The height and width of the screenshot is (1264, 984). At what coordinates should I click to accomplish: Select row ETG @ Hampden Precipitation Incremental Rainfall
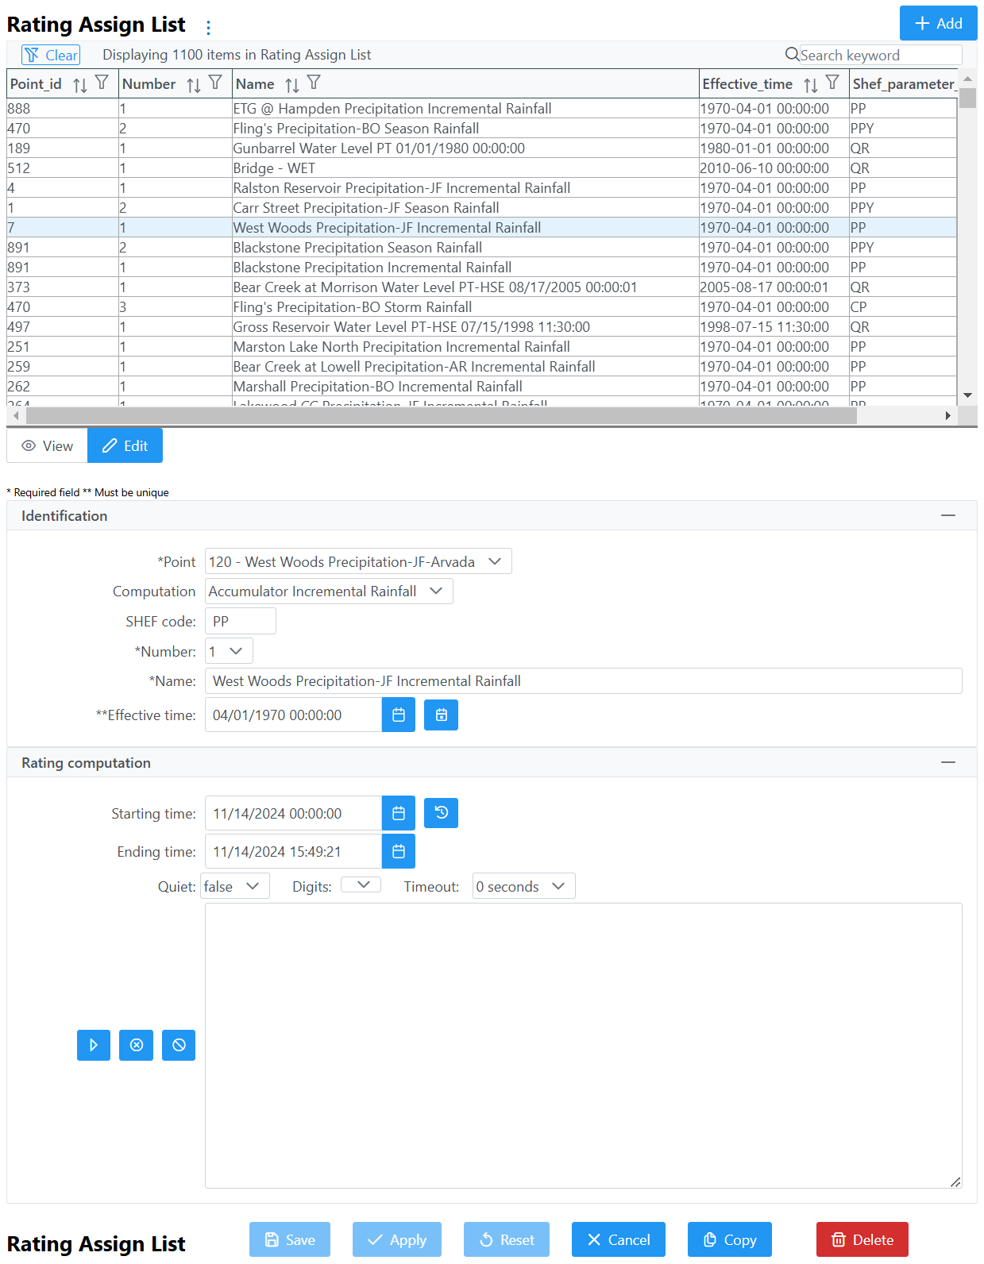(x=481, y=109)
